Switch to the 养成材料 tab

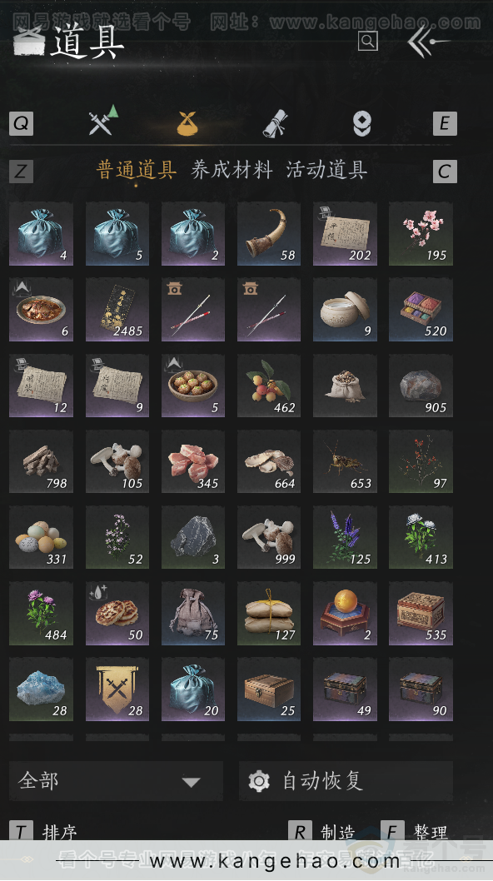[x=232, y=170]
